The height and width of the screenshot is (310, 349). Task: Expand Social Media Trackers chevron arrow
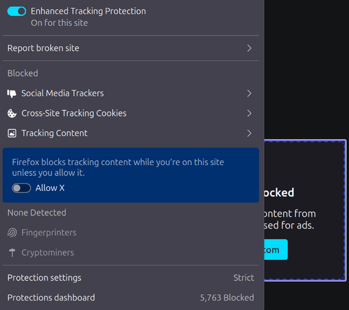250,93
